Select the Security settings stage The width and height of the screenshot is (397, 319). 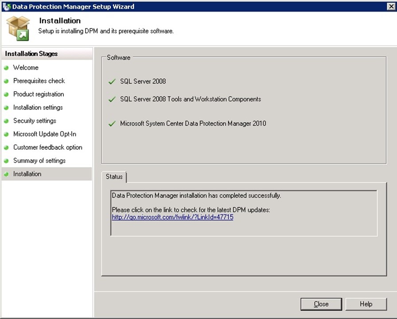pyautogui.click(x=35, y=121)
